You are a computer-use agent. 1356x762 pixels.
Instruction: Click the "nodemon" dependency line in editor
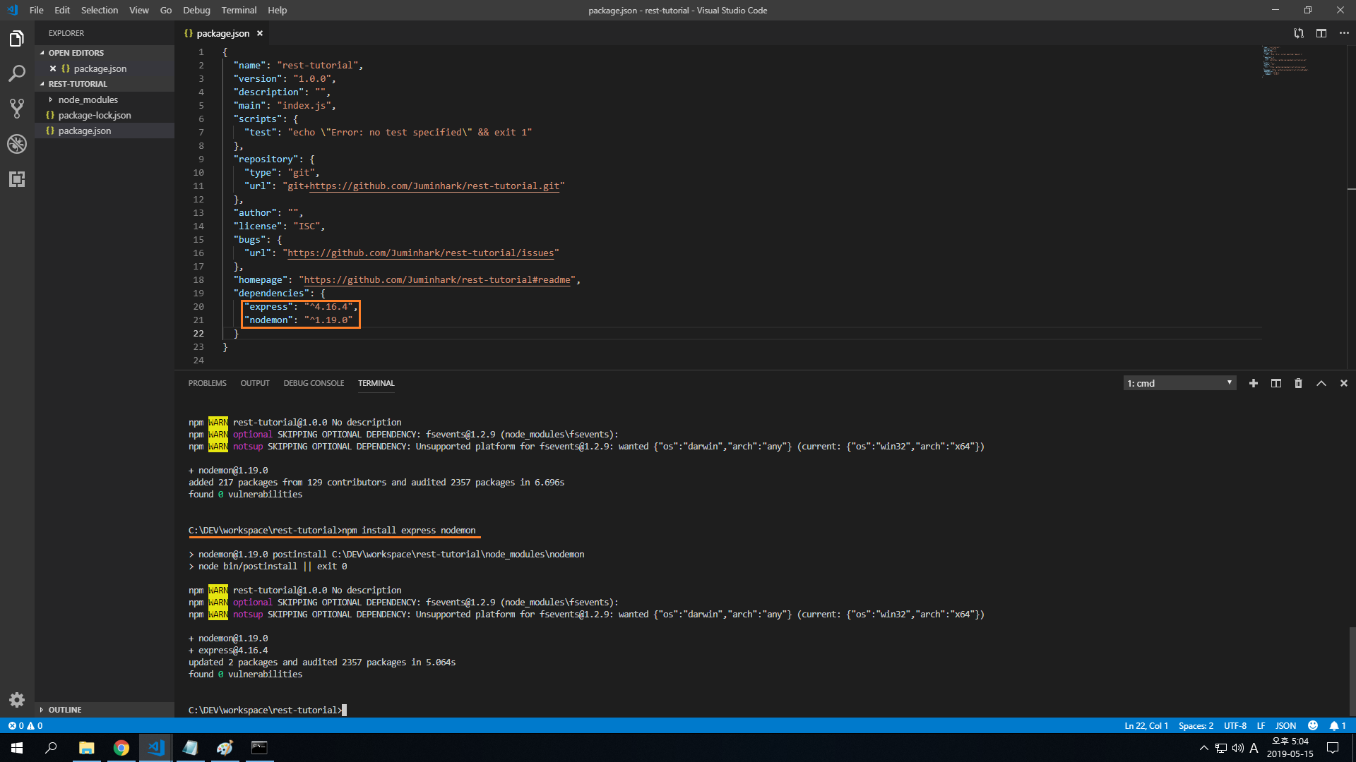[298, 320]
